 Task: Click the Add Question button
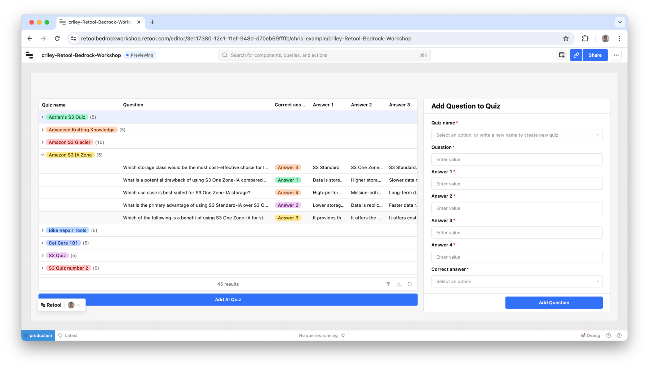[554, 303]
